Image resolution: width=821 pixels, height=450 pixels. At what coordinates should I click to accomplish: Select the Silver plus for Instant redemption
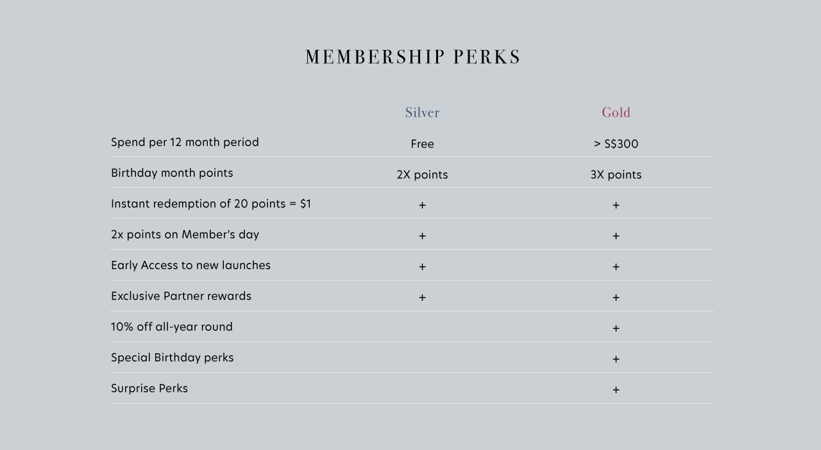coord(422,205)
